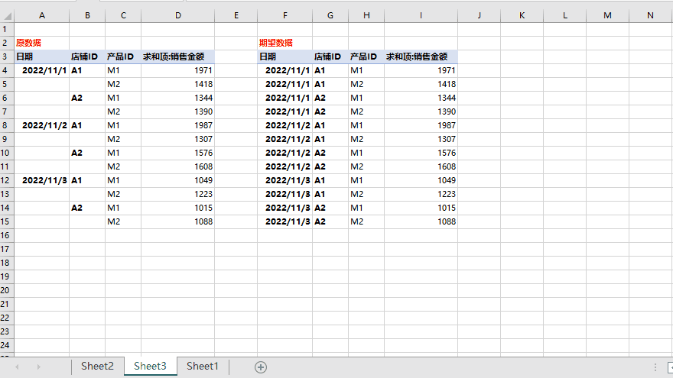The image size is (673, 378).
Task: Select cell I8 value 1987
Action: click(x=421, y=125)
